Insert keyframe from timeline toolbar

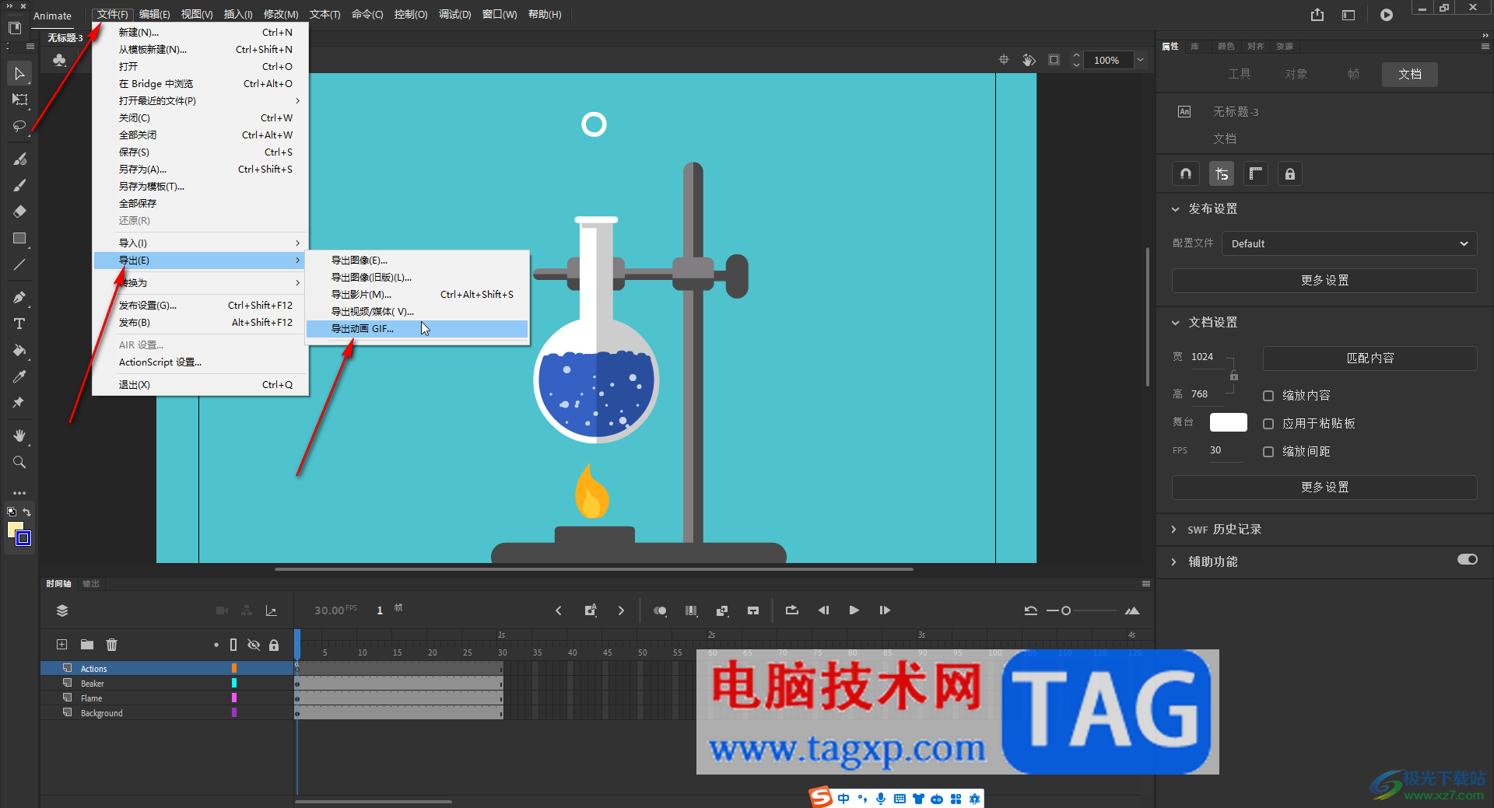pyautogui.click(x=591, y=610)
